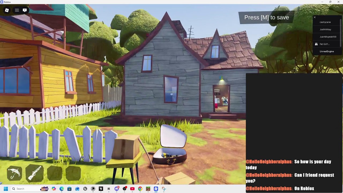Select player Joshhhhlay in the list
Viewport: 343px width, 193px height.
coord(326,29)
